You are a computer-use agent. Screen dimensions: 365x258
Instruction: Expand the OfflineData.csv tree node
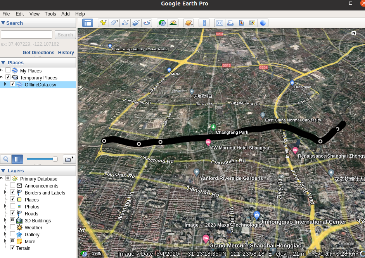[x=5, y=84]
